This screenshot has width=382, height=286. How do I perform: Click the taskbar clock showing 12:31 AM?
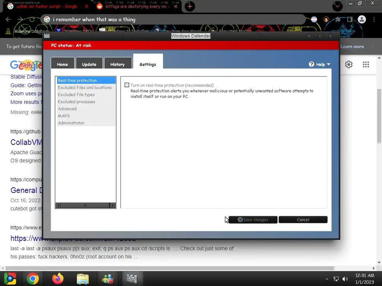point(365,279)
